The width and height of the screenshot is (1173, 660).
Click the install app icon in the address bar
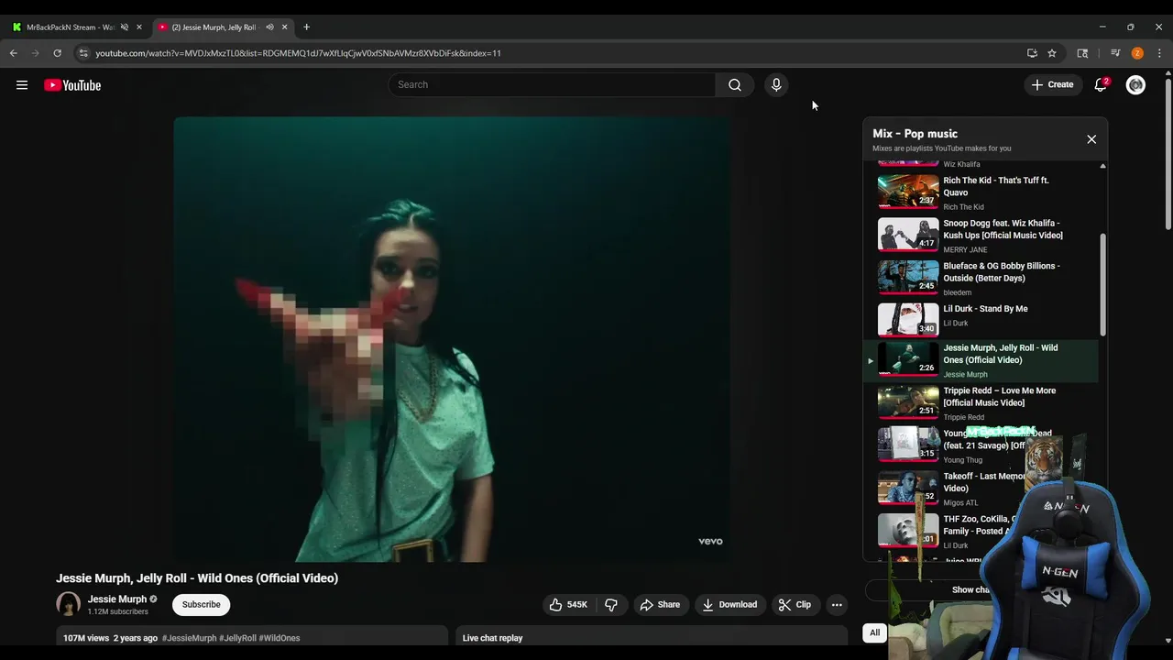[x=1032, y=53]
